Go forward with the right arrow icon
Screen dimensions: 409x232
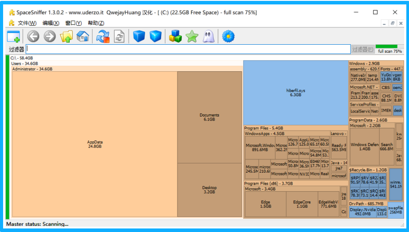pos(50,36)
